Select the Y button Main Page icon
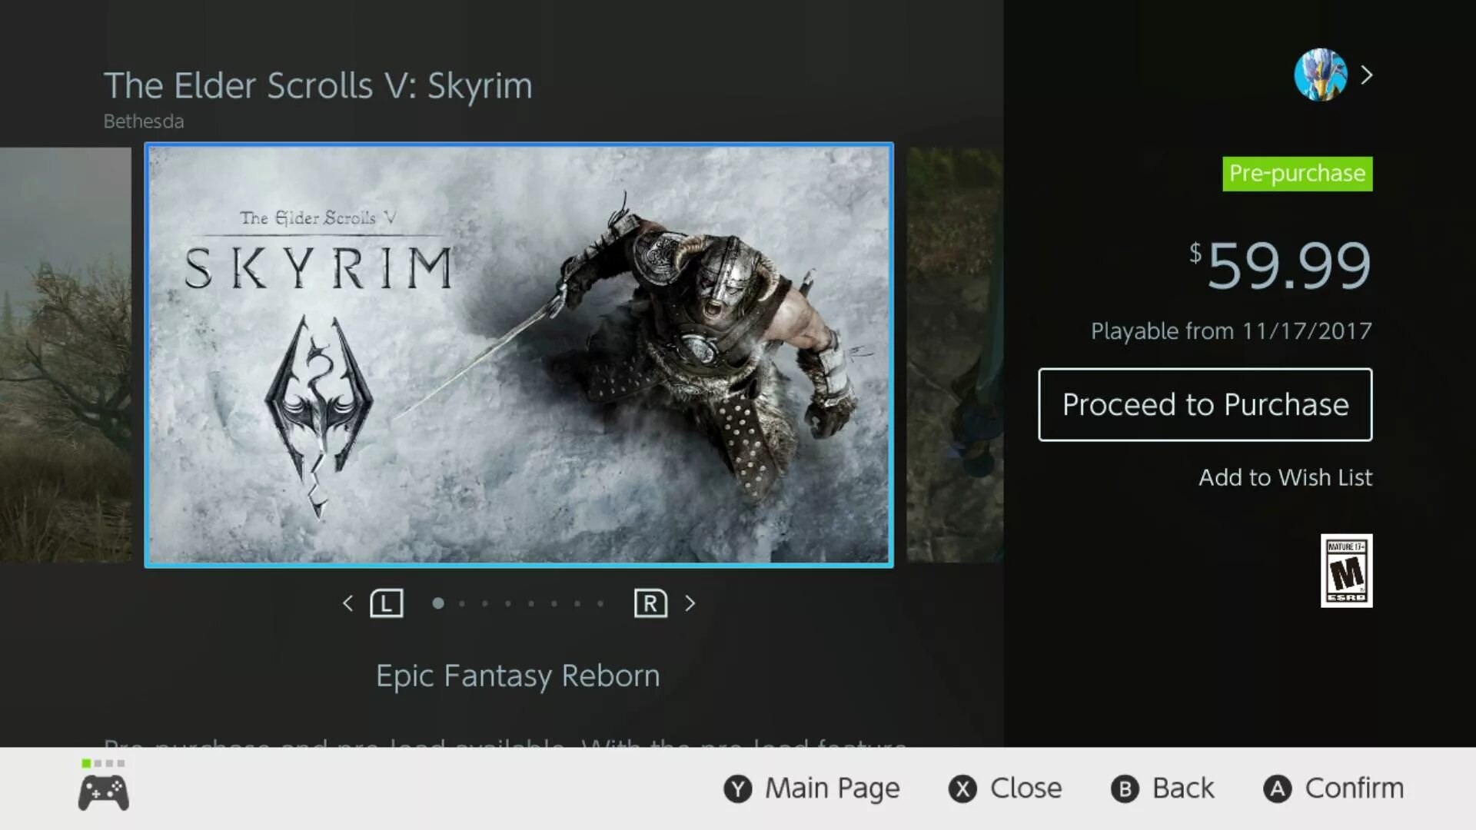 point(736,788)
